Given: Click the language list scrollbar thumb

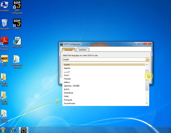Looking at the screenshot, I should coord(147,80).
